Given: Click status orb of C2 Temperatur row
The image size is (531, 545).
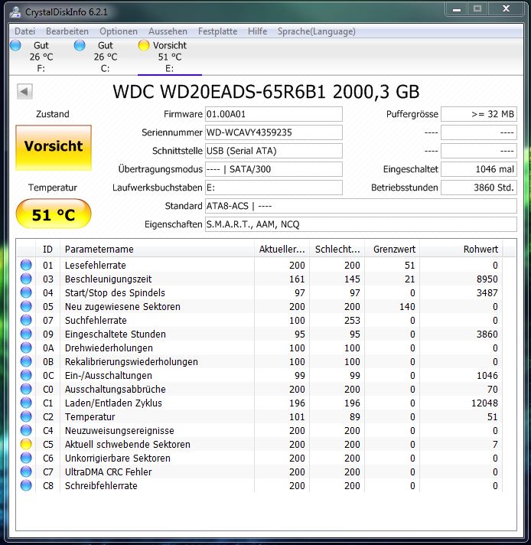Looking at the screenshot, I should pos(26,416).
